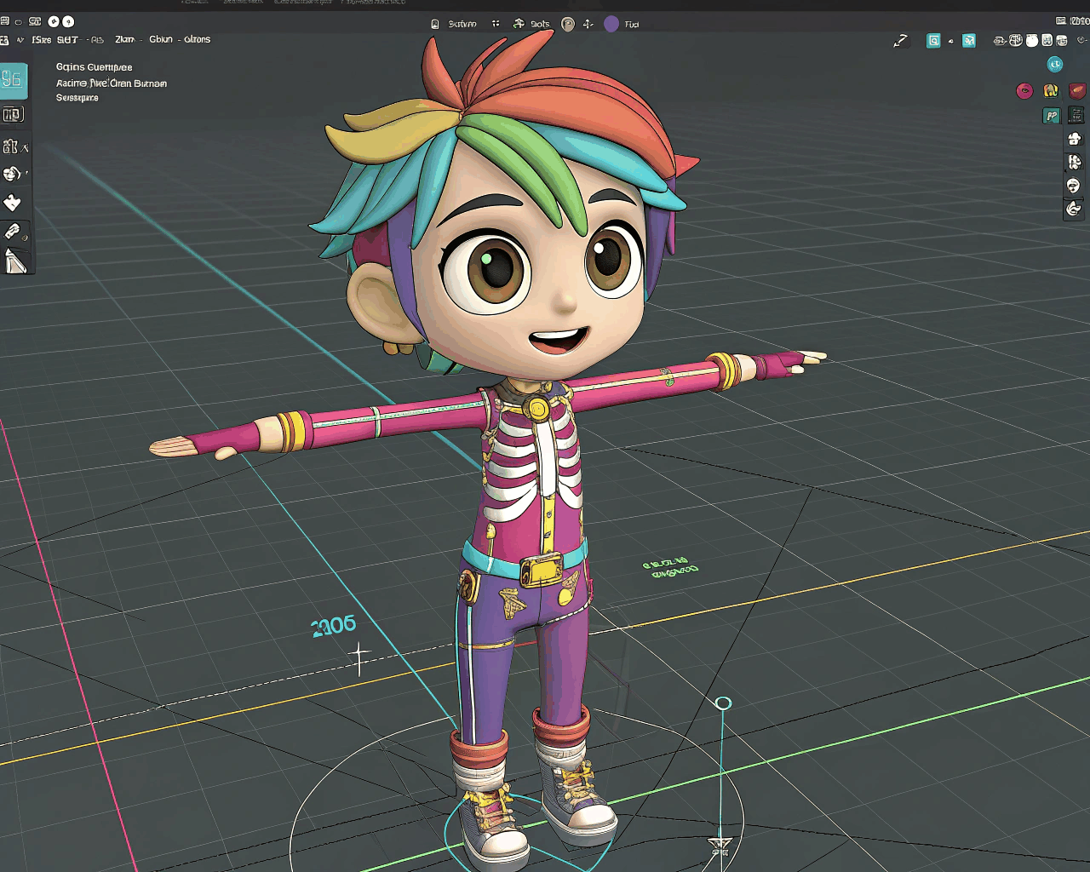Toggle the solid shading sphere icon
The image size is (1090, 872).
[1033, 39]
